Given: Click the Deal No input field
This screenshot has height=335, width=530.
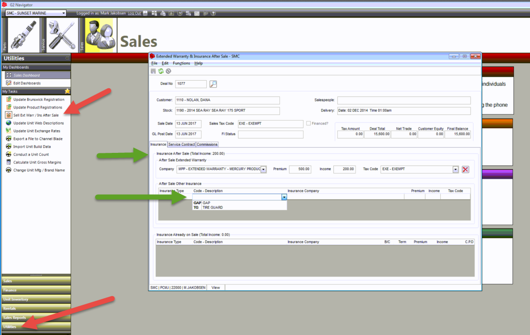Looking at the screenshot, I should (x=191, y=84).
